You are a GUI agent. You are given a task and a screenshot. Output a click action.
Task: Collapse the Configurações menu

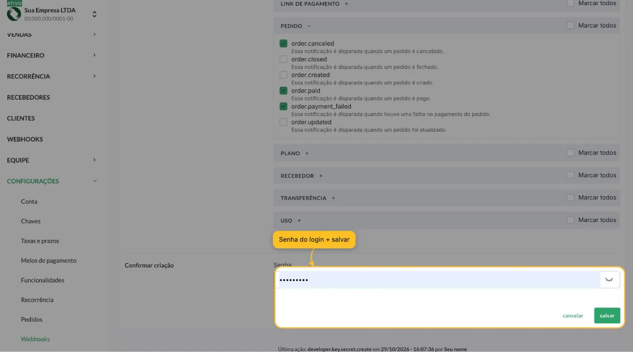[52, 181]
